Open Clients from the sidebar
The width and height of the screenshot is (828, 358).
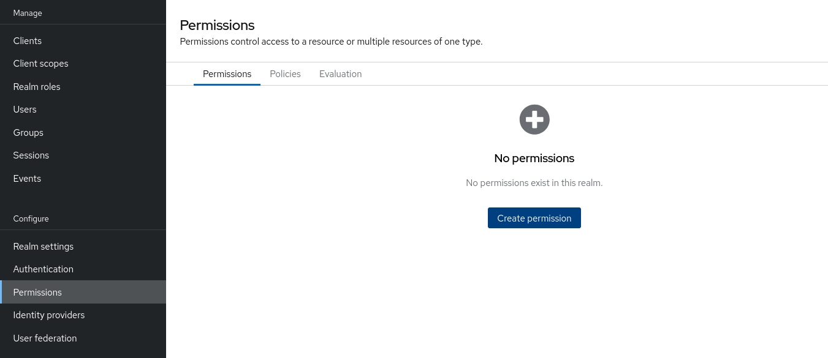(x=27, y=40)
